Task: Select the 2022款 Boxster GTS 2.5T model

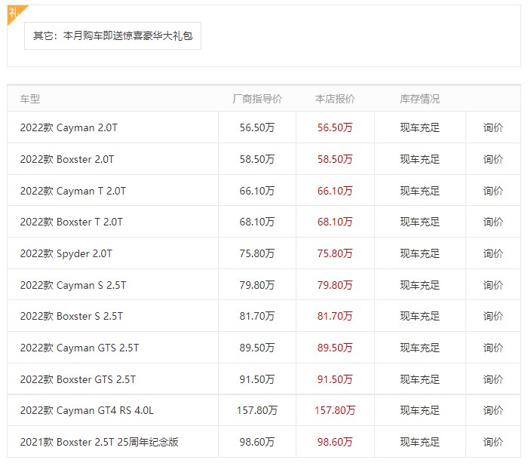Action: click(78, 379)
